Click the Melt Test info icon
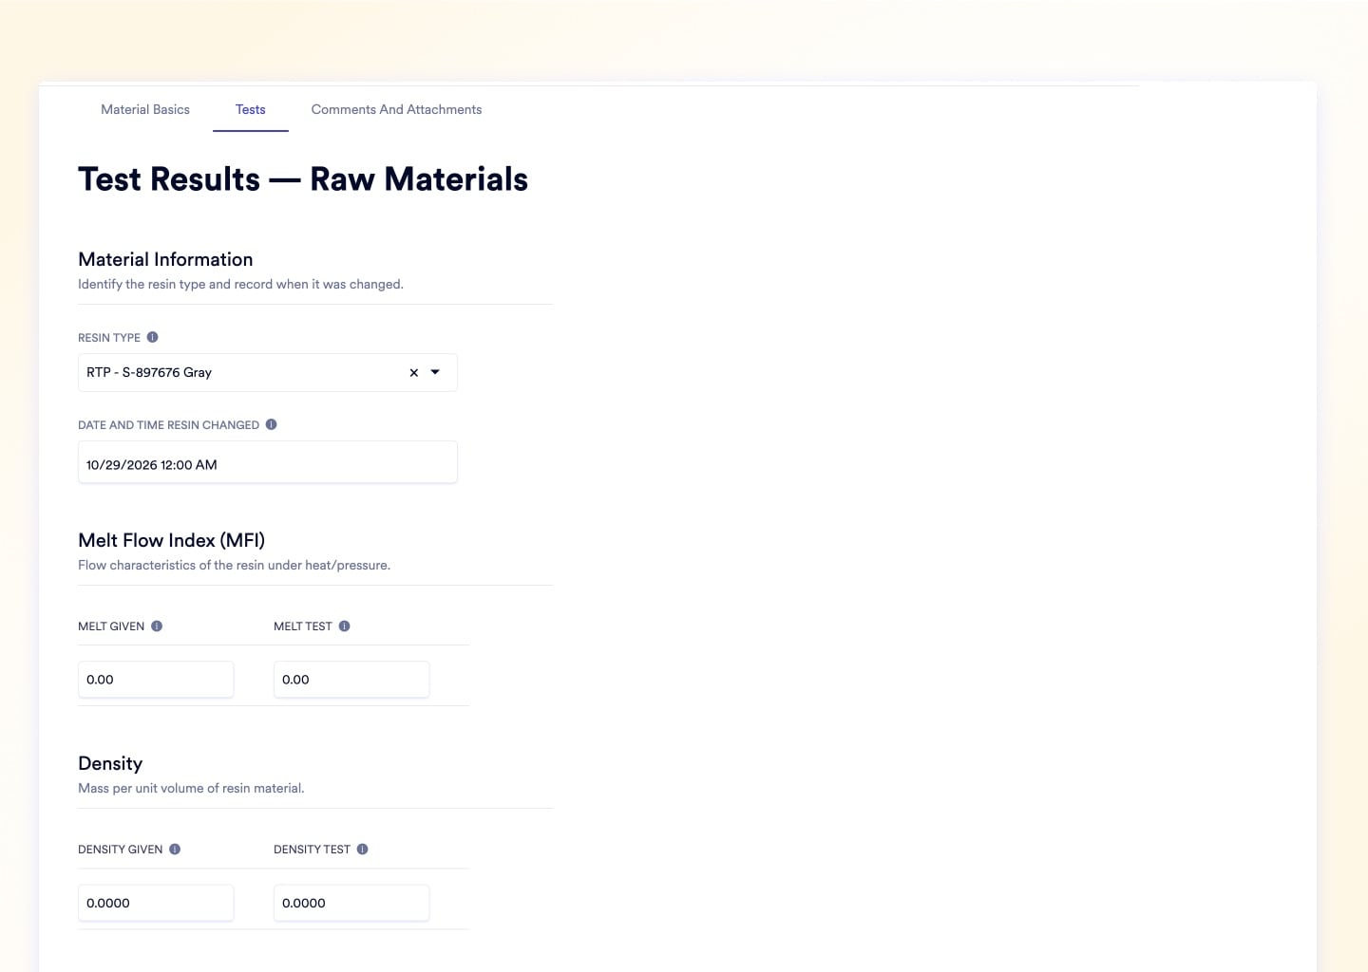The image size is (1368, 972). pyautogui.click(x=346, y=626)
